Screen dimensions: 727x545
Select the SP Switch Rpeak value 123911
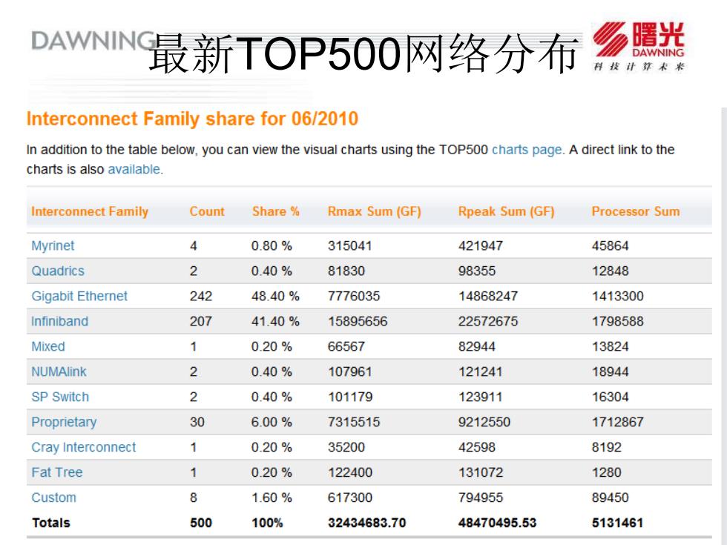point(481,397)
